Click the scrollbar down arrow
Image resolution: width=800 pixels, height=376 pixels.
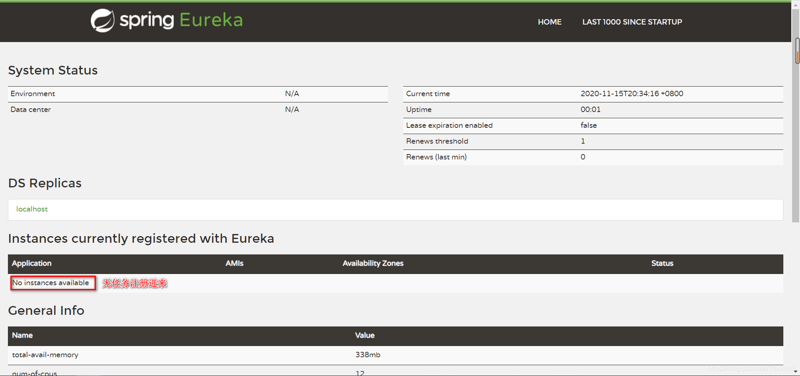[x=796, y=371]
